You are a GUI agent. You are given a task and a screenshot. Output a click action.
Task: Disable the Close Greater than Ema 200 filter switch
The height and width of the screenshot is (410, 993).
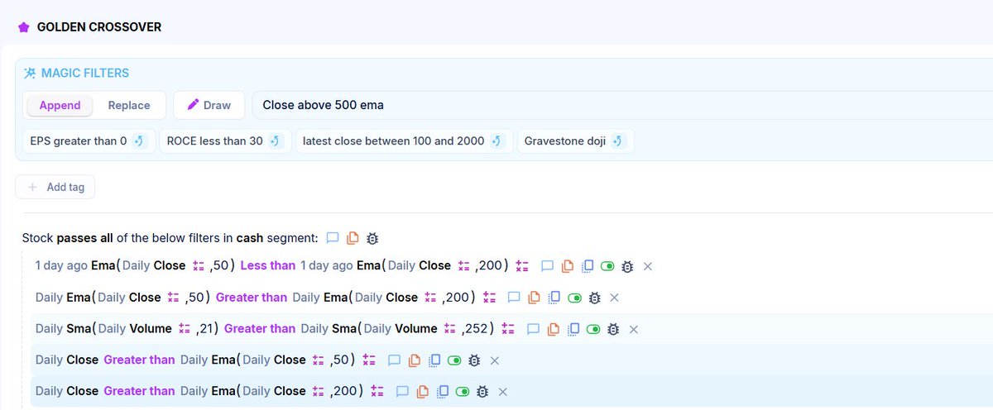pos(463,392)
